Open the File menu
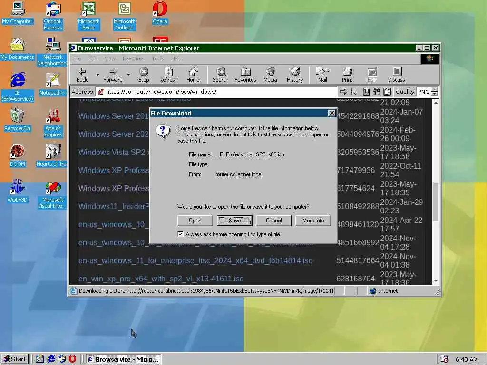487x365 pixels. (77, 58)
